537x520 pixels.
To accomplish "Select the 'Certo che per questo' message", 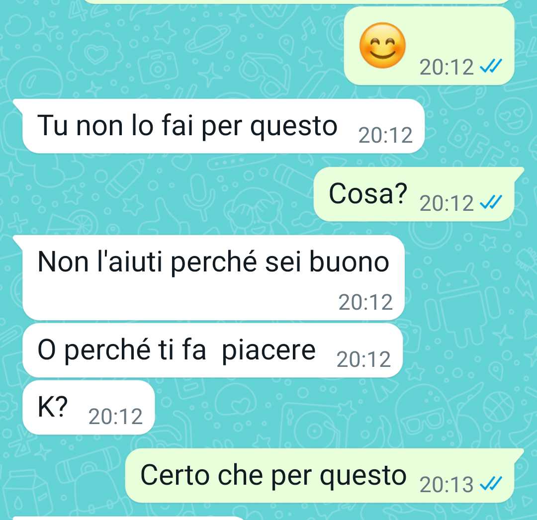I will coord(324,475).
